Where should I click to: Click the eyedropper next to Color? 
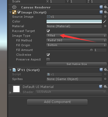(105, 21)
